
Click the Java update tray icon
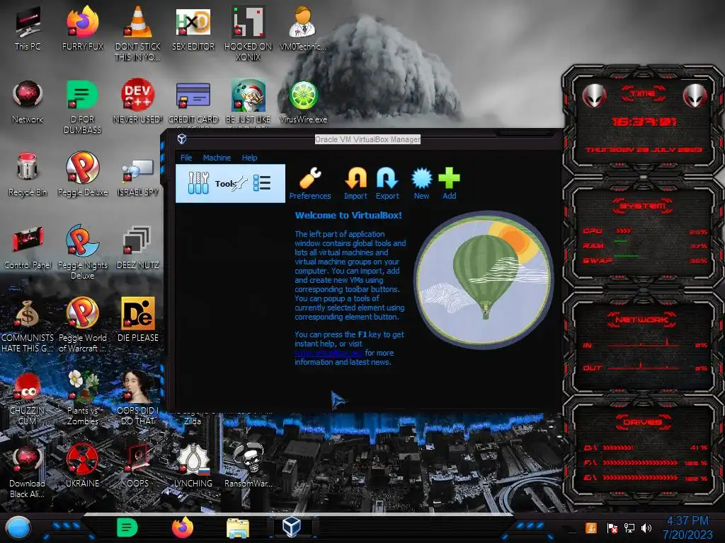click(x=591, y=528)
